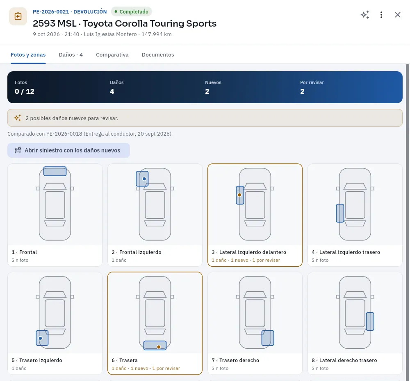The image size is (410, 381).
Task: Switch to the Fotos y zonas tab
Action: pyautogui.click(x=28, y=54)
